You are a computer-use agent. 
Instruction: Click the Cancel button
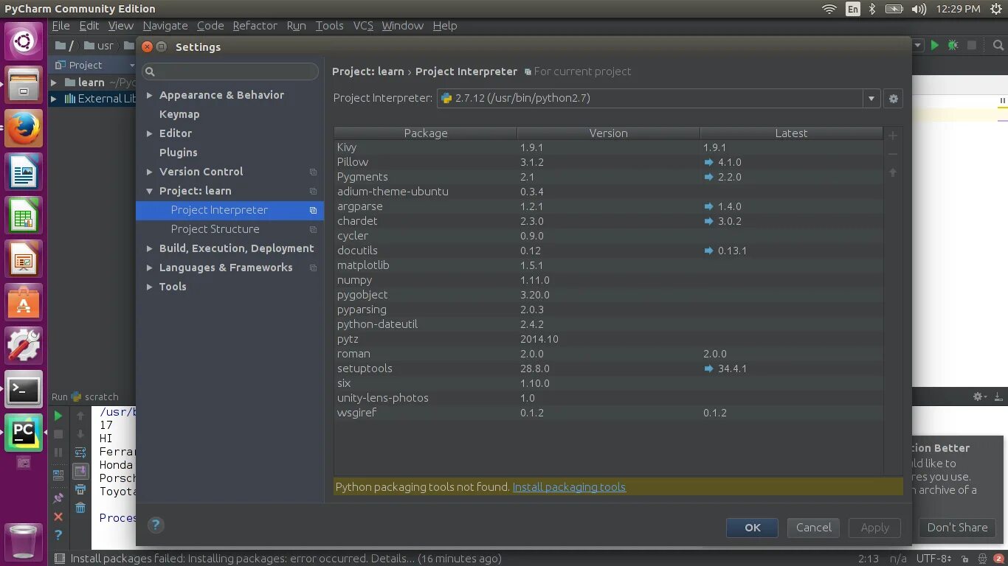(814, 528)
